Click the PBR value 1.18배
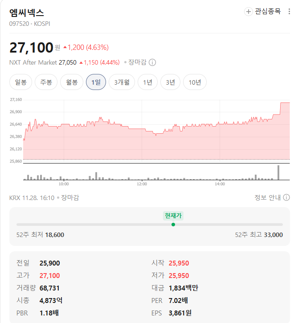Image resolution: width=294 pixels, height=323 pixels. (49, 313)
